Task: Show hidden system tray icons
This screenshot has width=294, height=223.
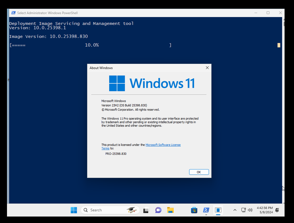Action: coord(235,210)
